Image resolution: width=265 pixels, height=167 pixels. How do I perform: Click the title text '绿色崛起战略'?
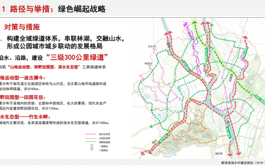pos(82,9)
